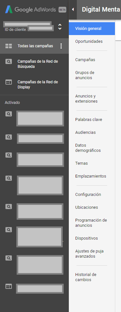Open Emplazamientos

click(x=91, y=176)
